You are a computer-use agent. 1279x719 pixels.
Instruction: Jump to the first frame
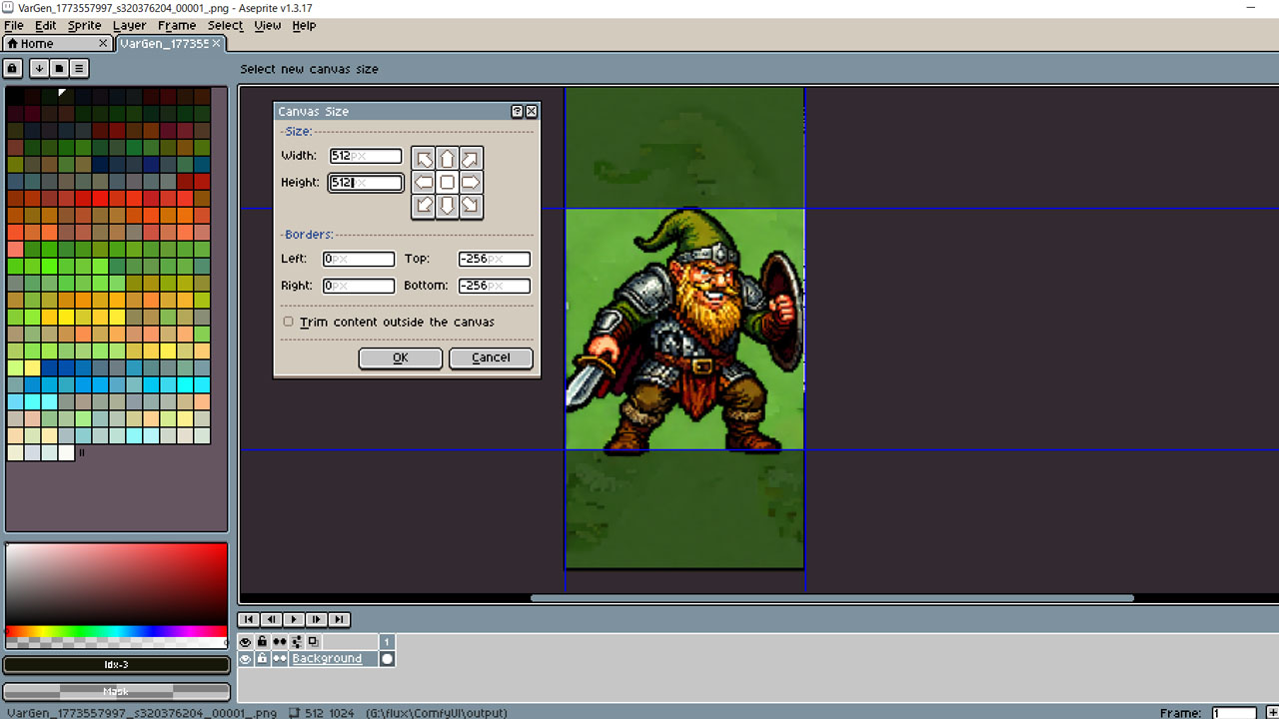[x=249, y=619]
